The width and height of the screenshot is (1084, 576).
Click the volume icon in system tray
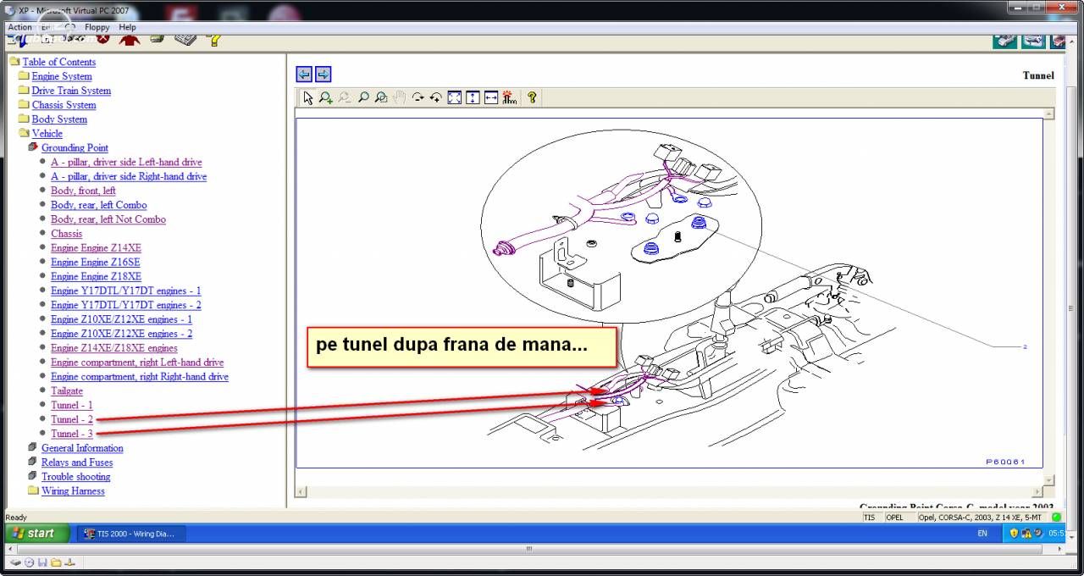tap(1039, 533)
